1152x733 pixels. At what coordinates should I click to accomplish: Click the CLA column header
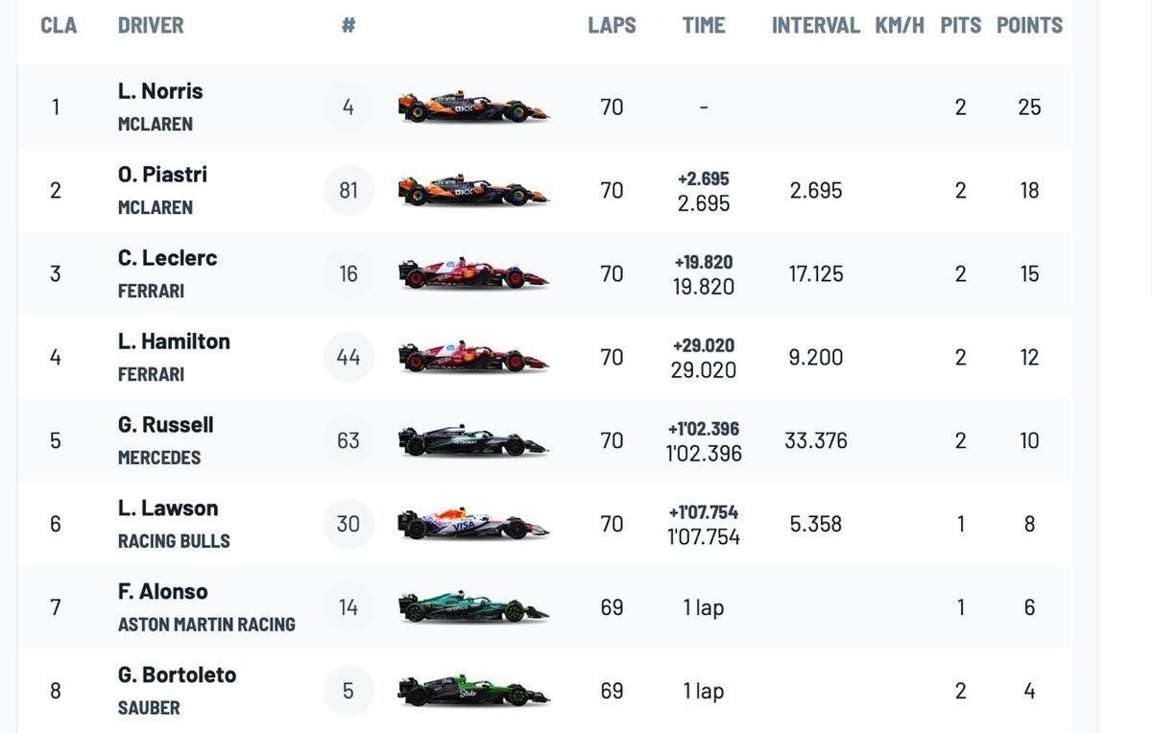click(59, 26)
